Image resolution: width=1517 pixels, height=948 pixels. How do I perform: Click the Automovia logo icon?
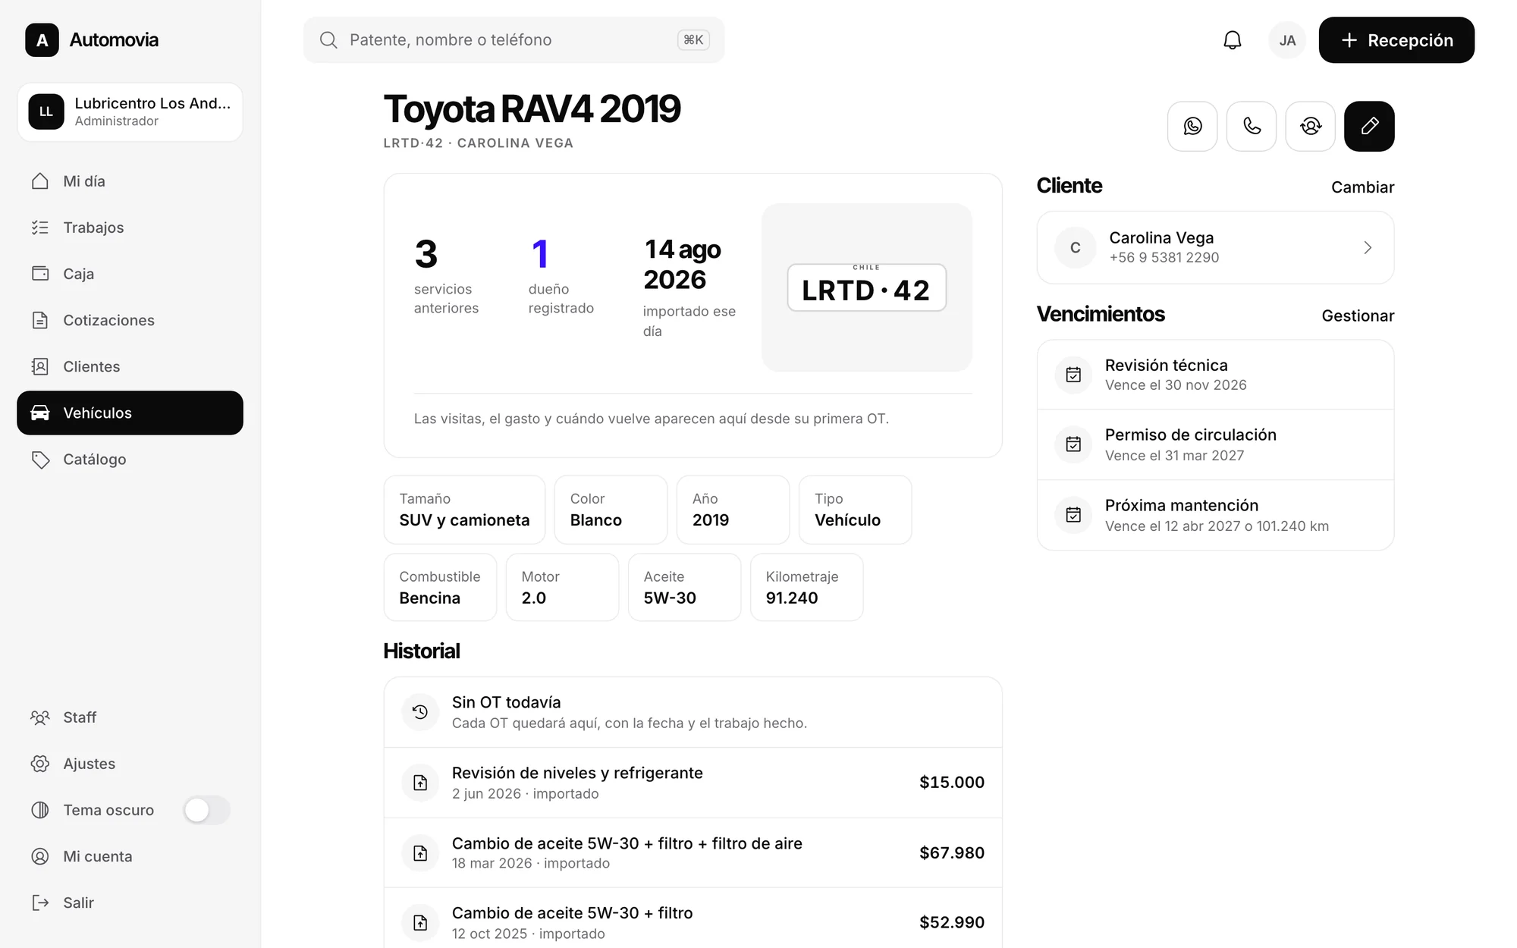point(42,40)
